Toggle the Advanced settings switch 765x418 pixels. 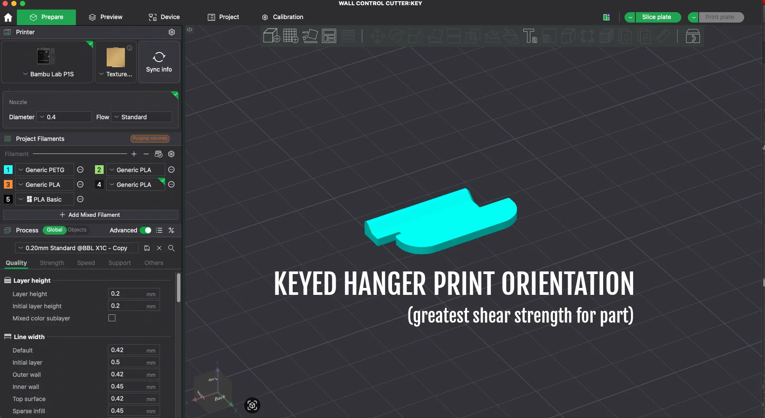146,230
